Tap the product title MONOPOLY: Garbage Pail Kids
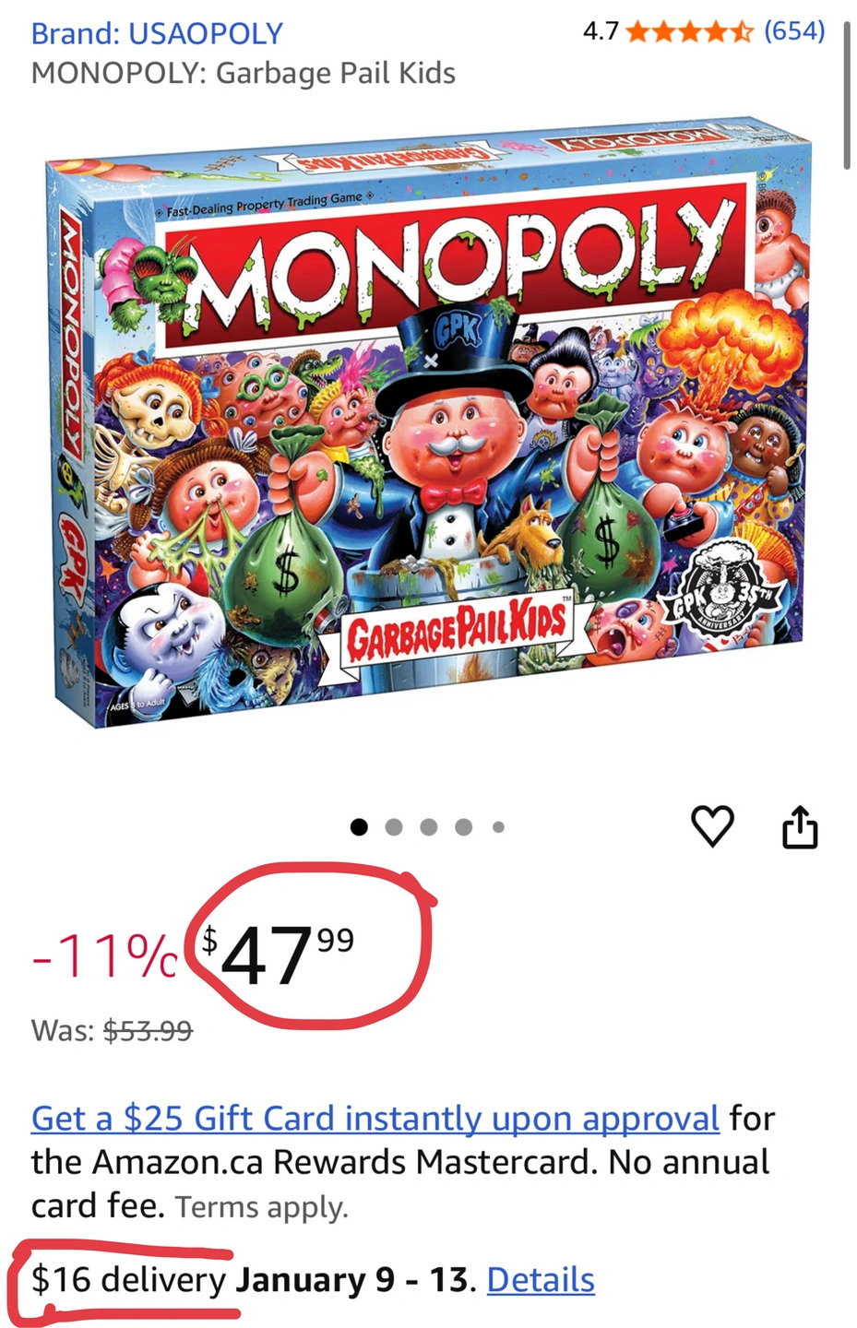 click(244, 73)
